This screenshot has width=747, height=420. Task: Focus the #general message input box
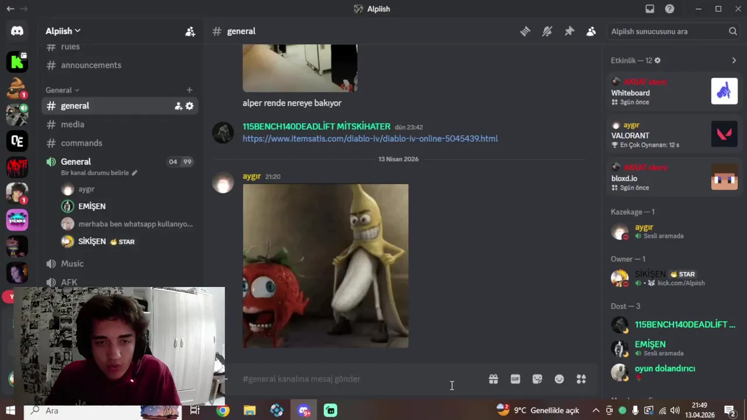pos(362,379)
